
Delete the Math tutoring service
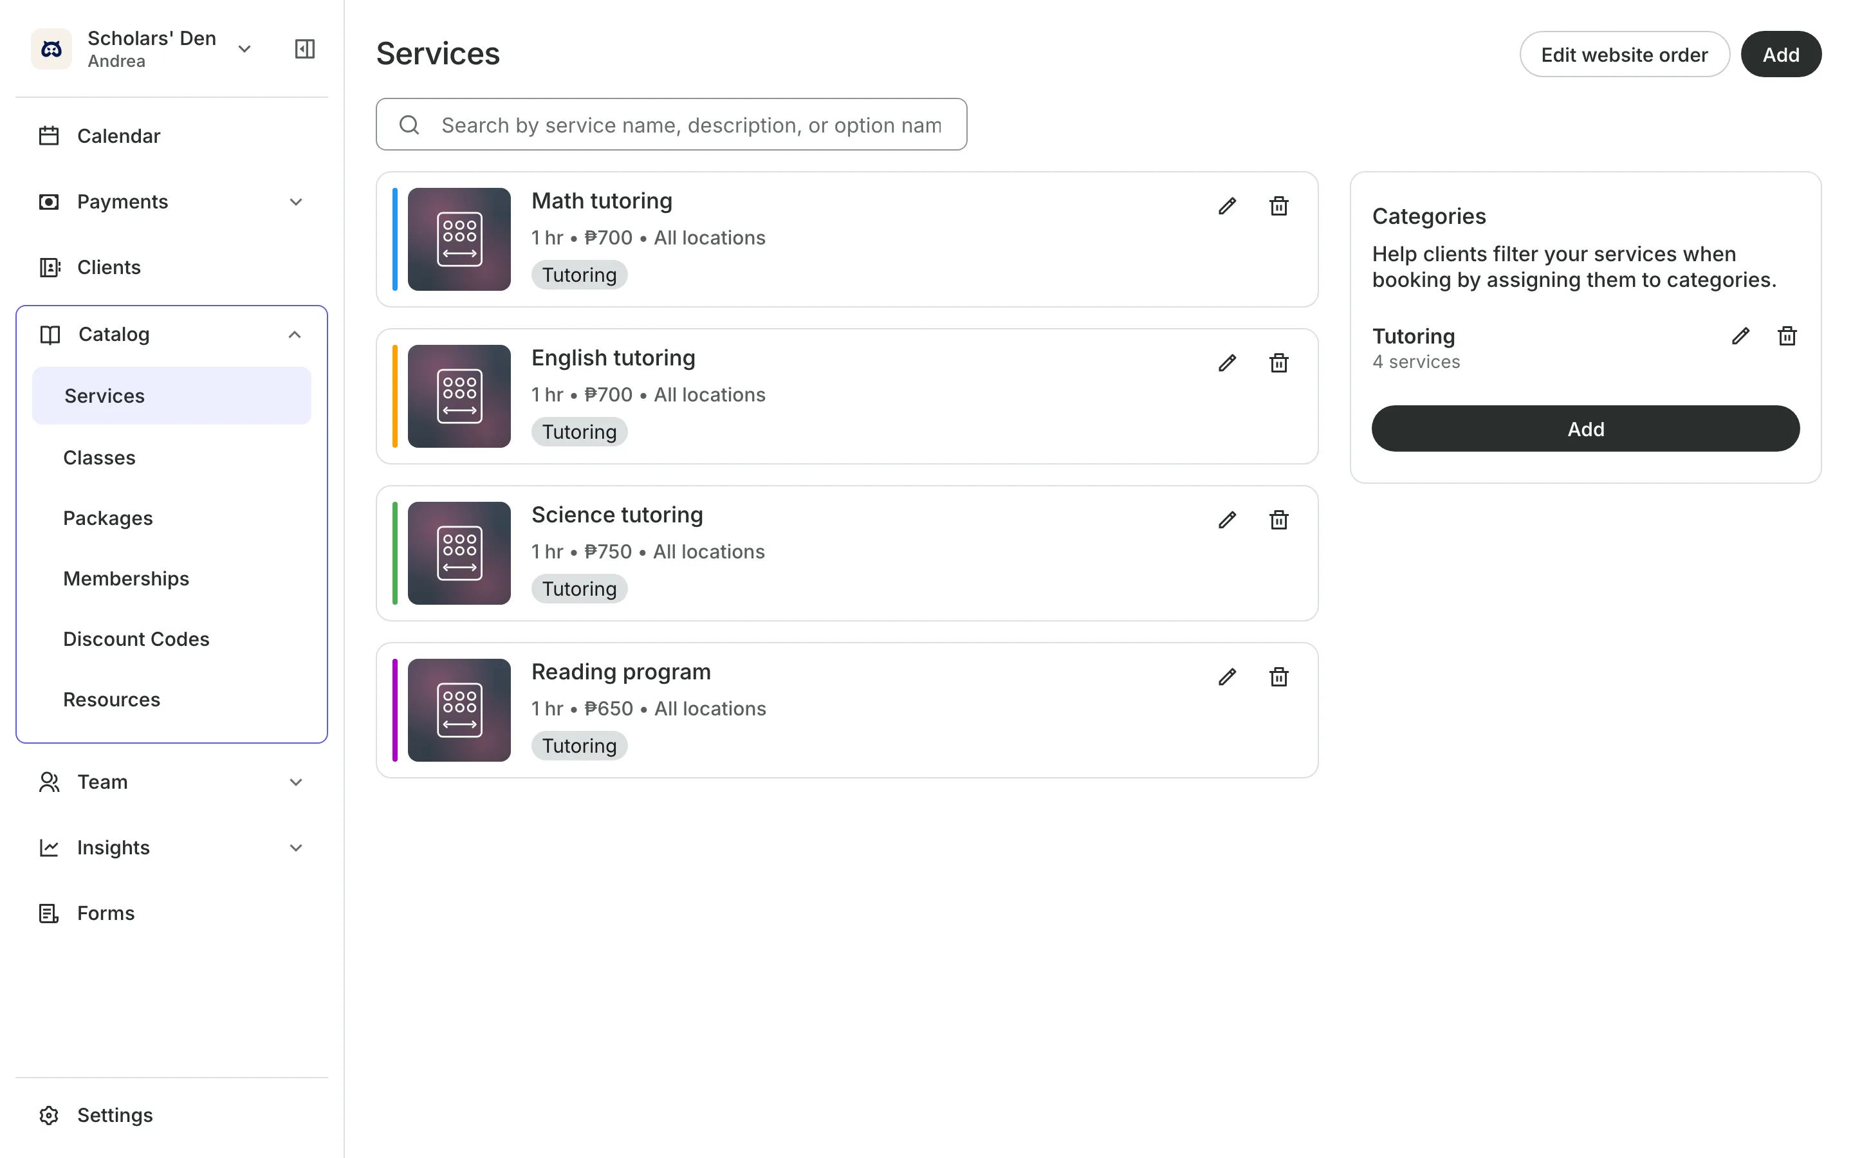(x=1278, y=206)
